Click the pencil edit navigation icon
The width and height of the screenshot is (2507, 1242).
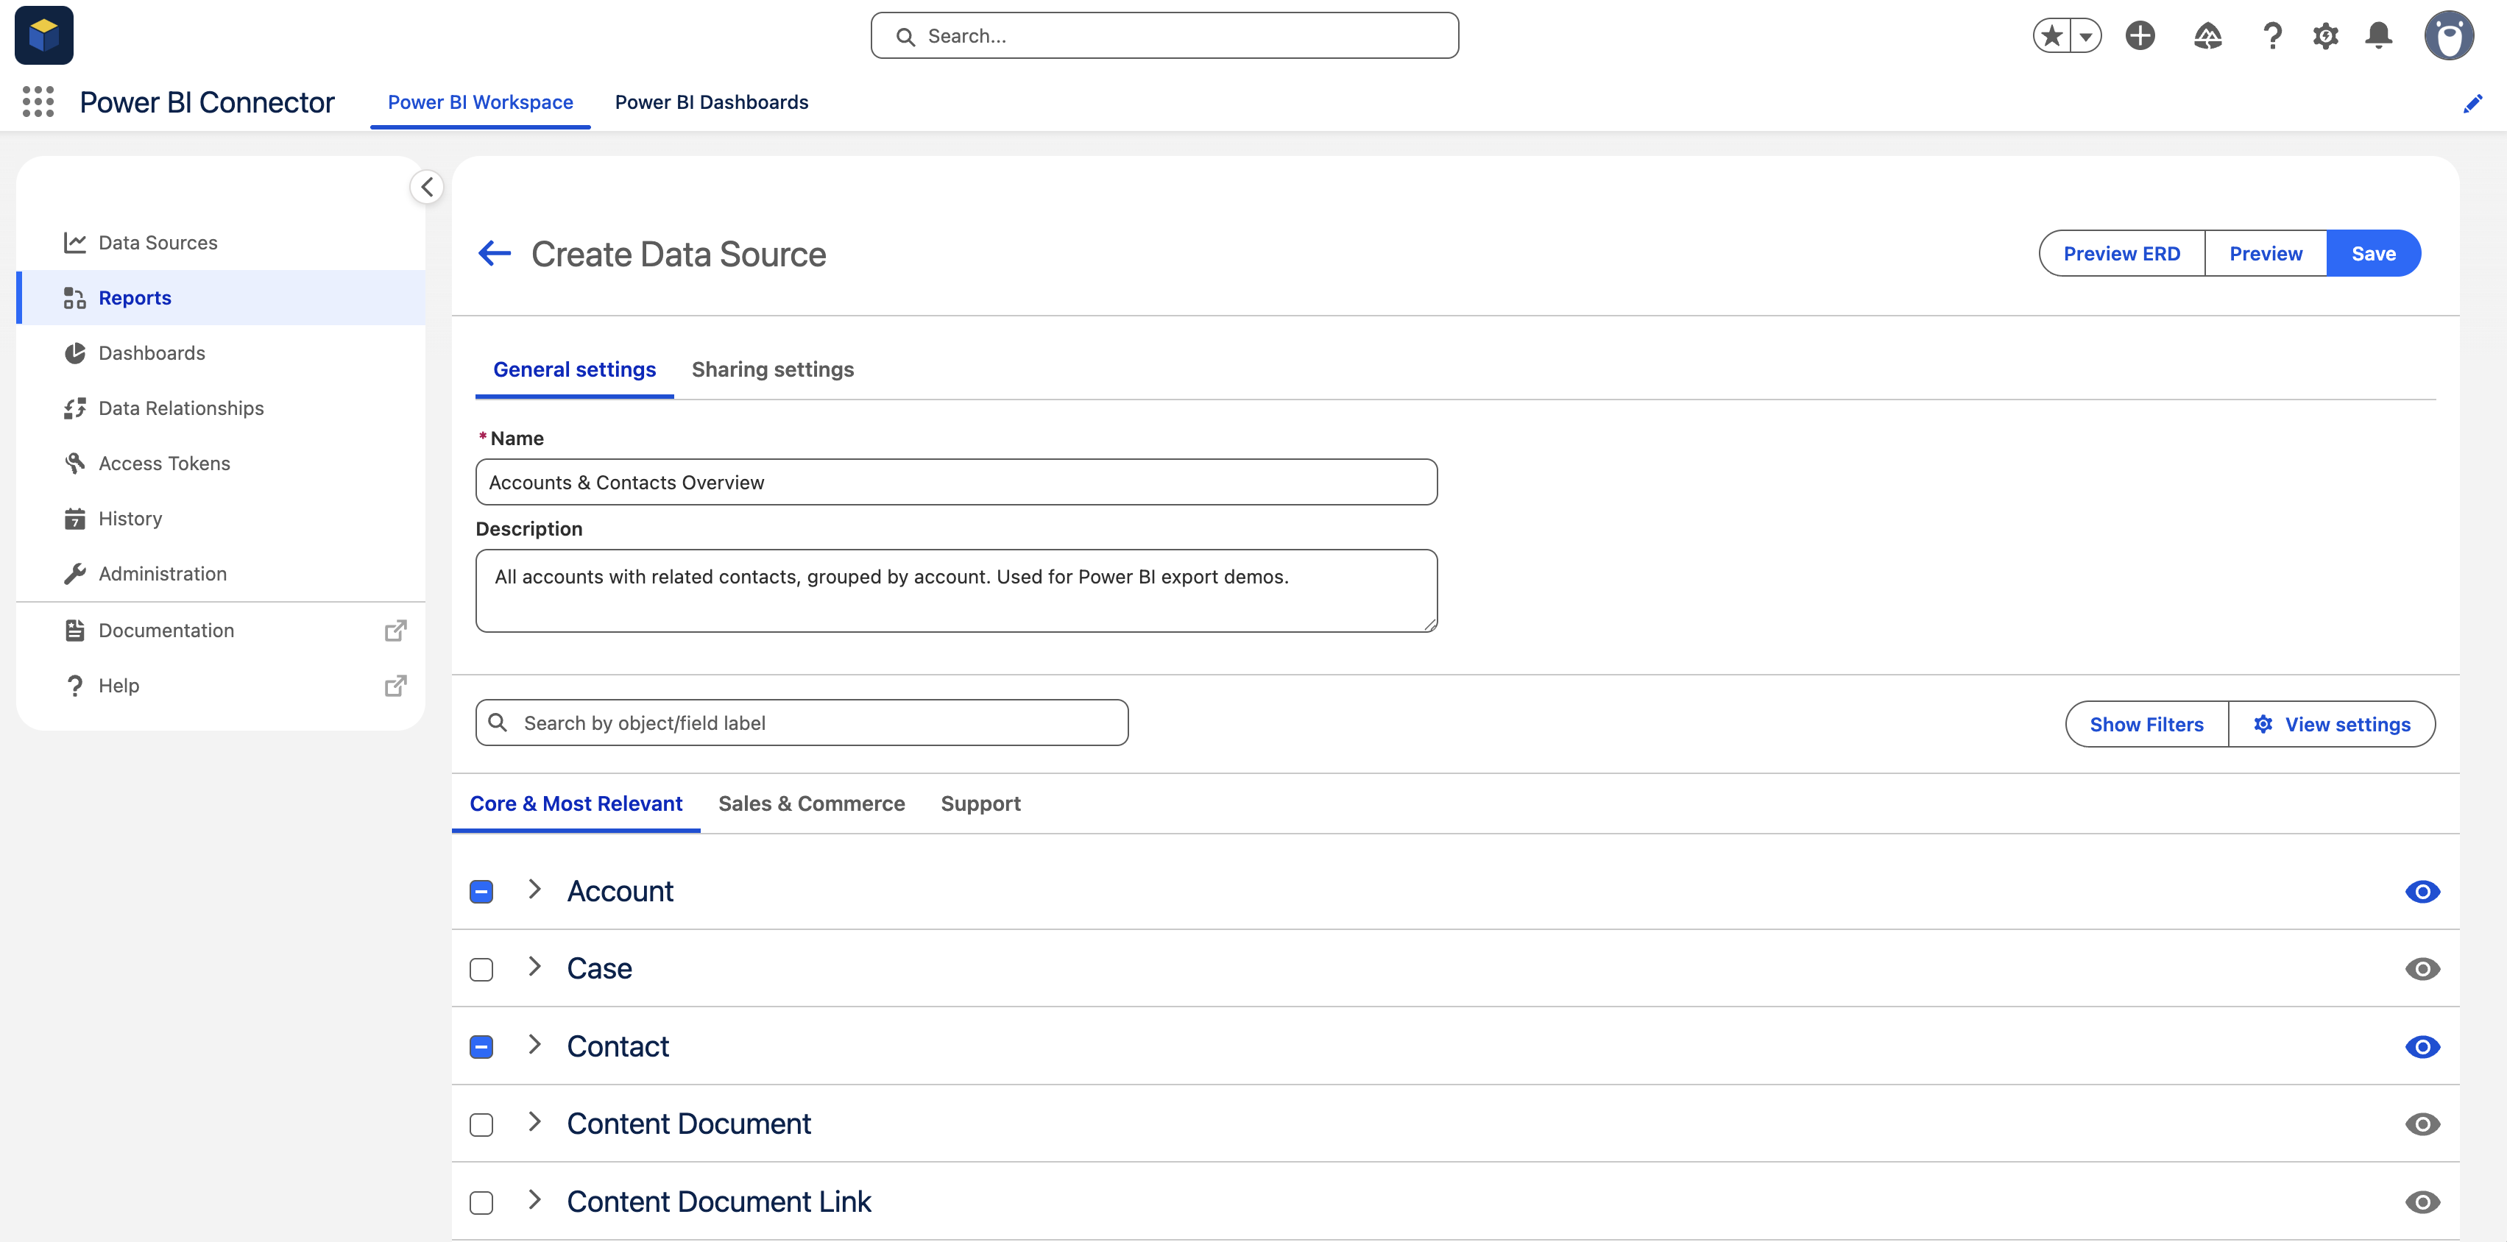2472,103
